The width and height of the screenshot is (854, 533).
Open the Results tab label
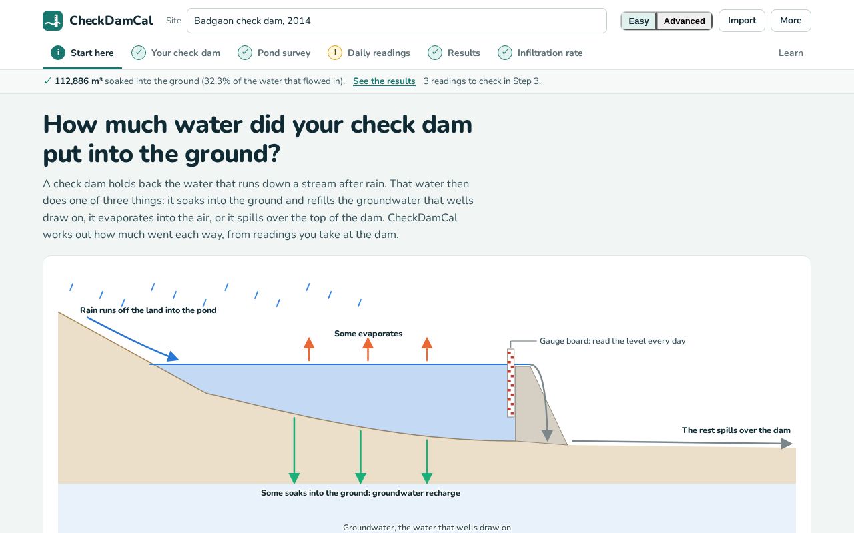(x=464, y=53)
